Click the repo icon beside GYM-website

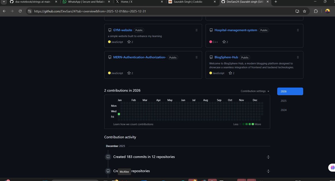pyautogui.click(x=110, y=30)
